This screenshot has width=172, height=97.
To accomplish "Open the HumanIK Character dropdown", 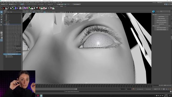I will pos(165,11).
